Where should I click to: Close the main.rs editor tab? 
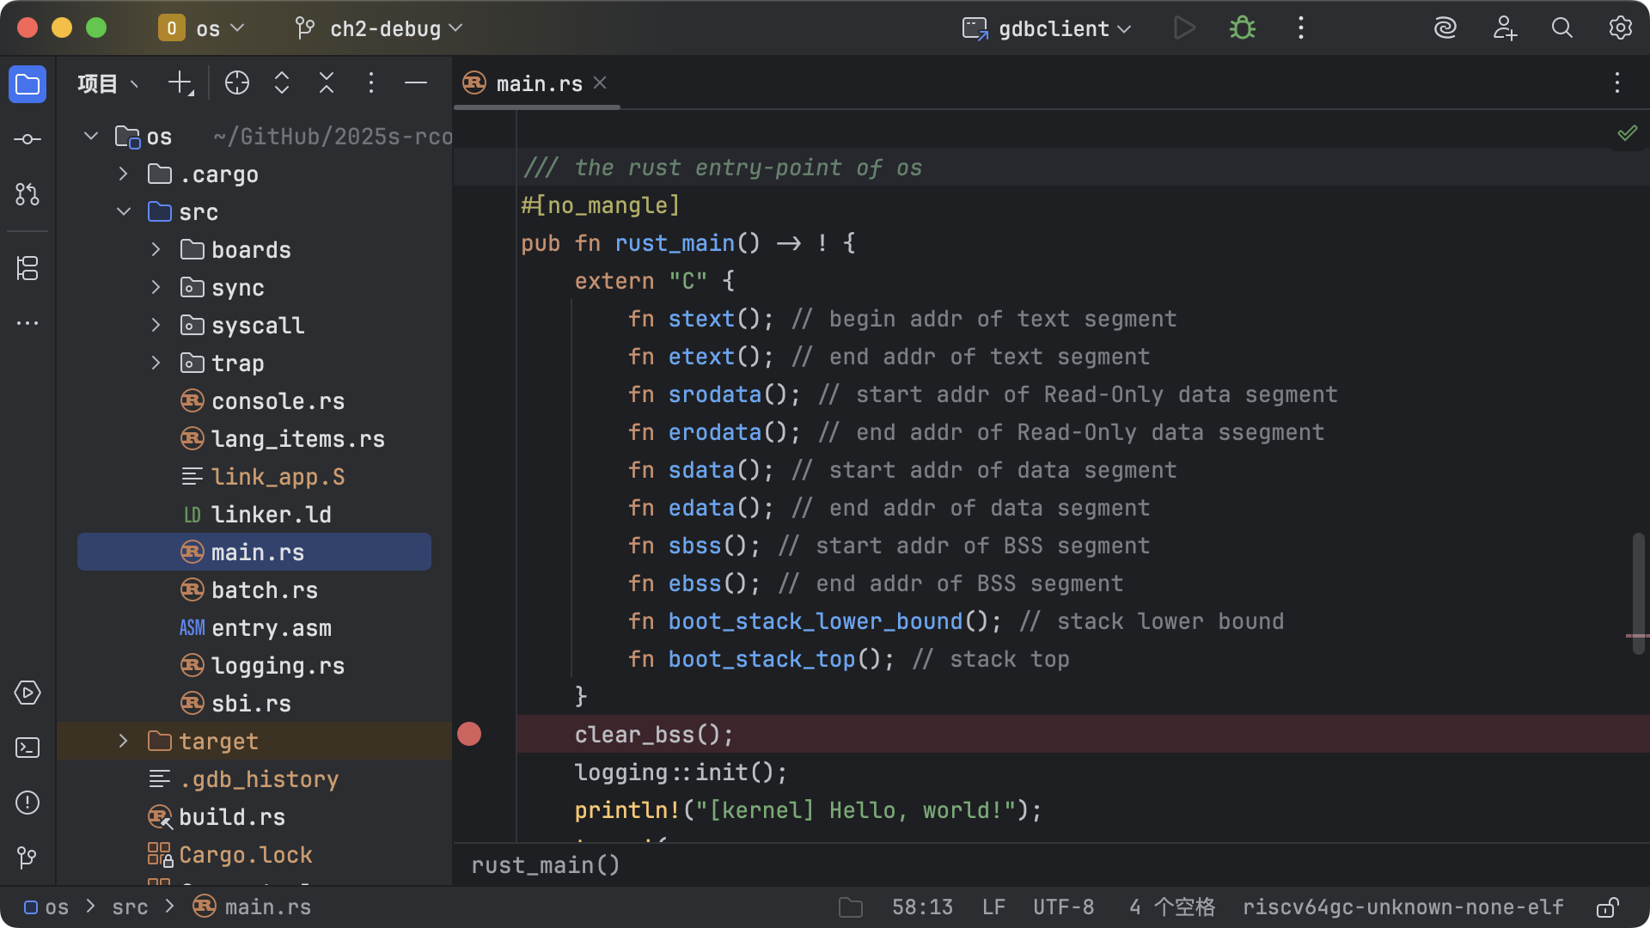click(600, 82)
